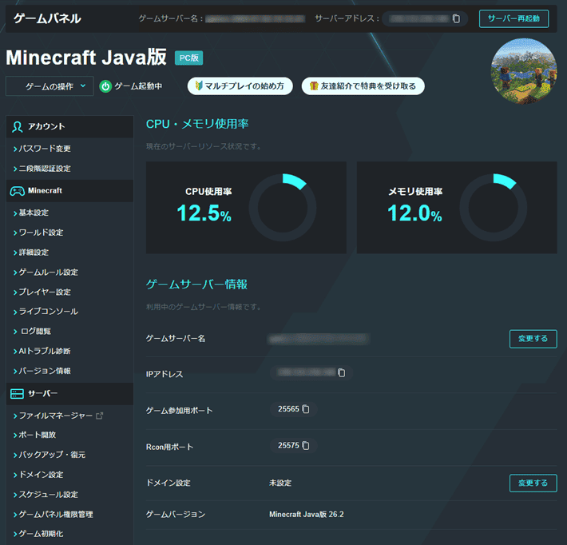Click the CPU使用率 circular gauge

283,208
